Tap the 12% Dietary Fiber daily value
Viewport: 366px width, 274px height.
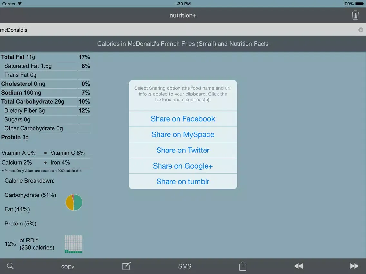pos(84,110)
